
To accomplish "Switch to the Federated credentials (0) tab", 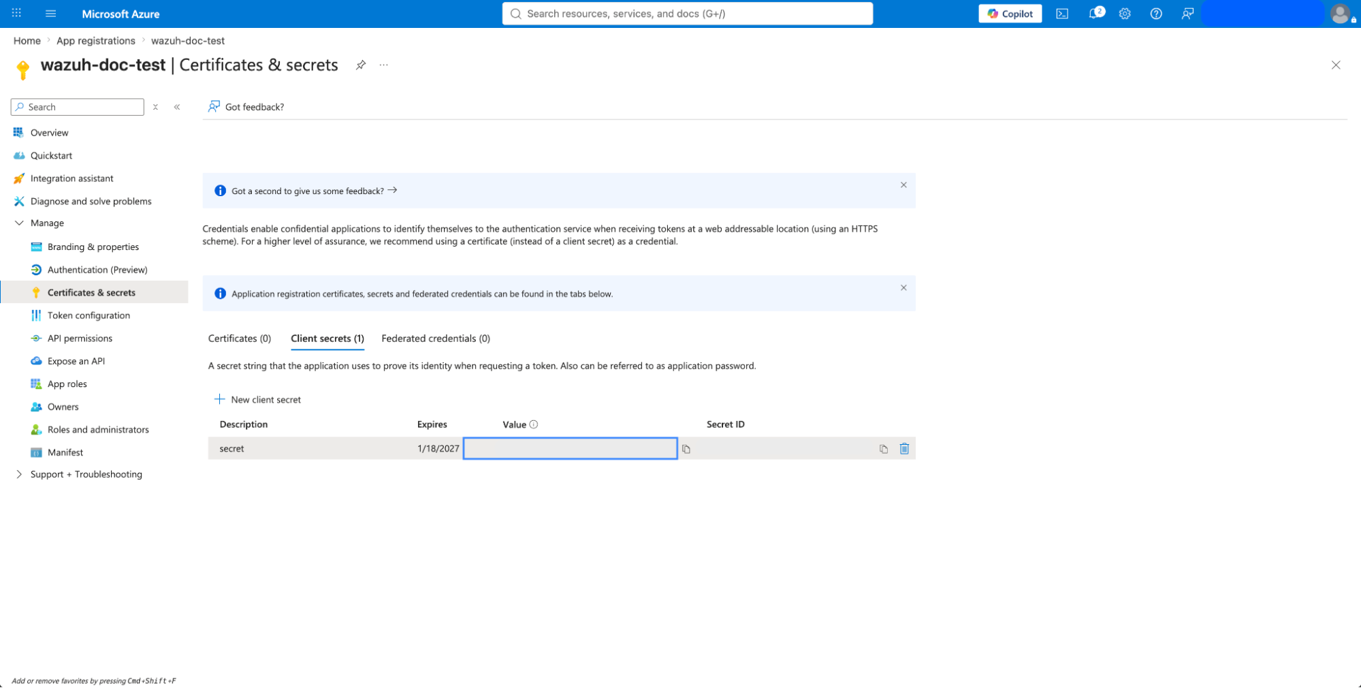I will pyautogui.click(x=436, y=339).
